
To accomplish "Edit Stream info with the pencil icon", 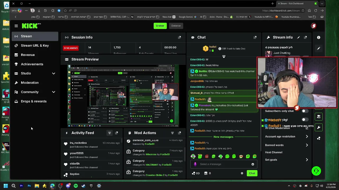I will (x=298, y=37).
